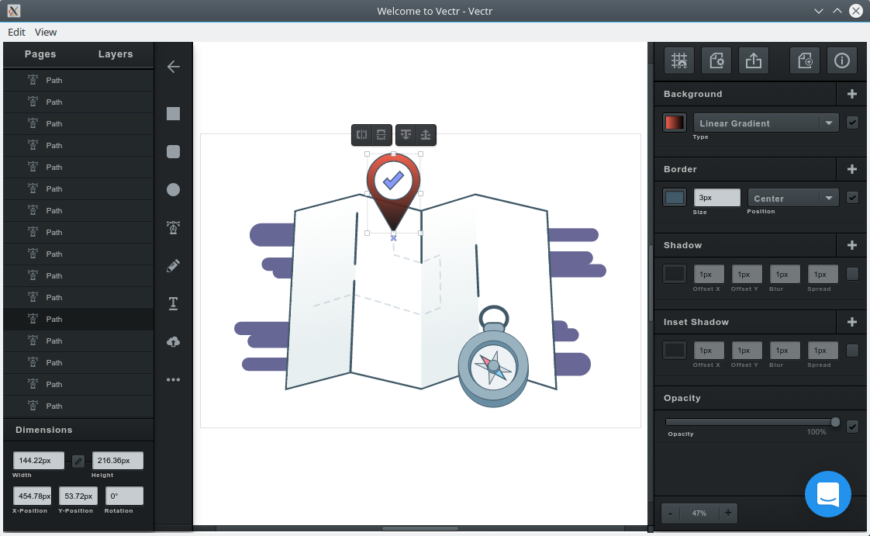Click the canvas horizontal scrollbar

[420, 528]
